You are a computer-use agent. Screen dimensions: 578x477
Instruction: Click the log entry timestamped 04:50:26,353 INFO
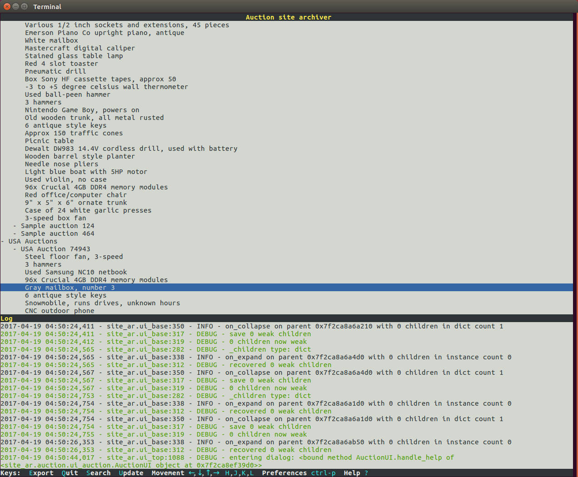(256, 442)
